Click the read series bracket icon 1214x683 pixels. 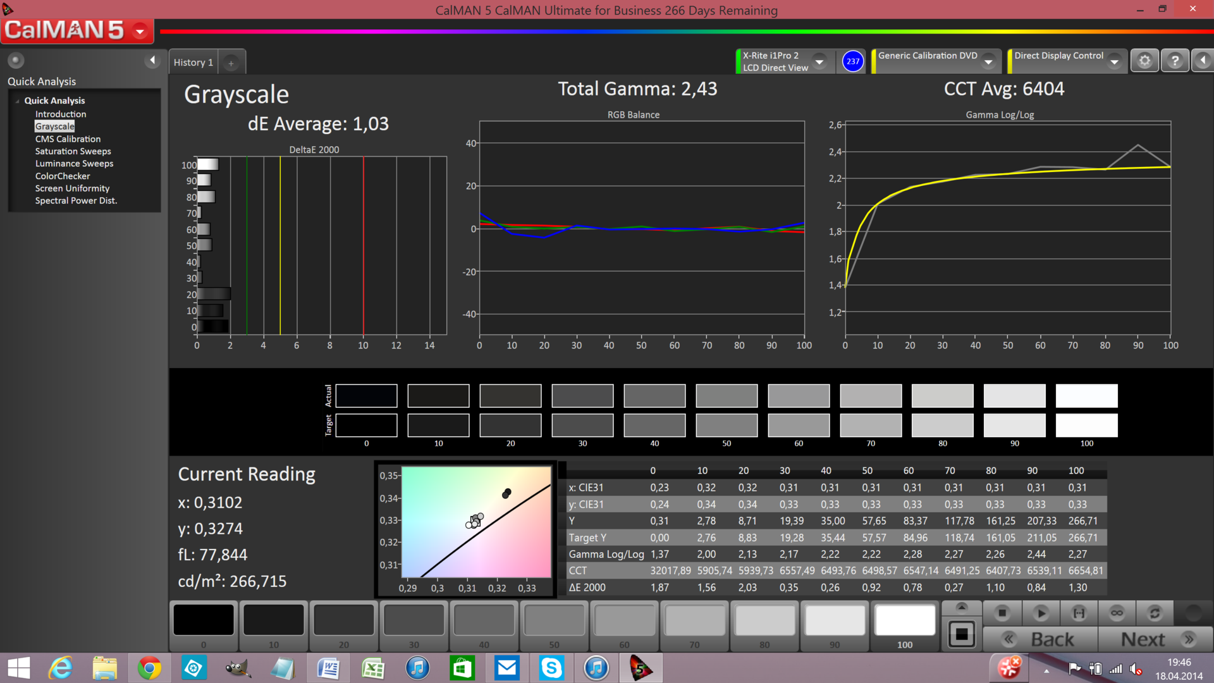point(1079,613)
